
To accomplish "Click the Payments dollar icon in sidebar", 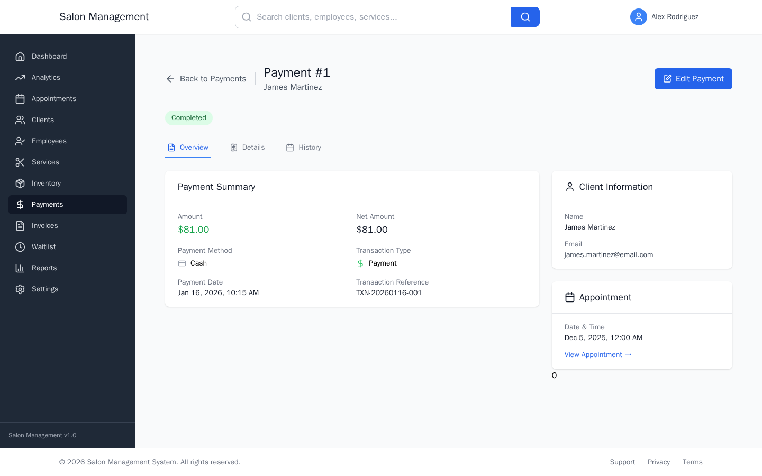I will click(20, 204).
